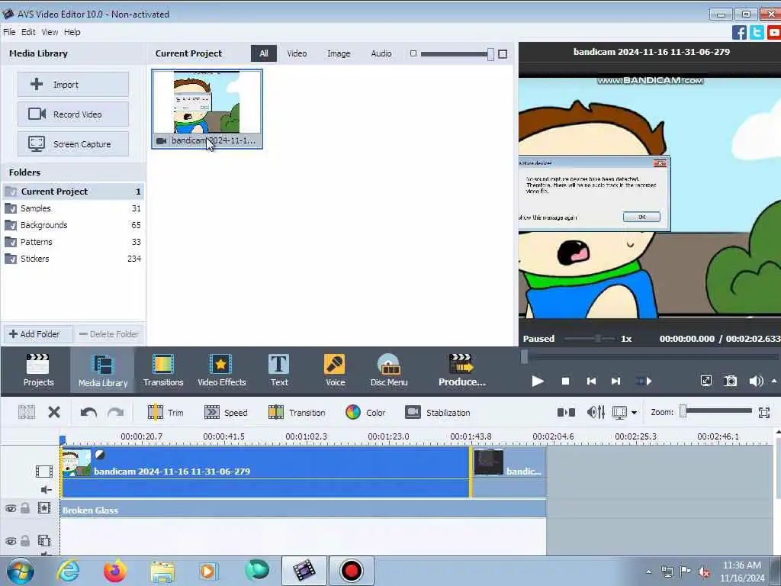
Task: Open the Speed tool
Action: [226, 413]
